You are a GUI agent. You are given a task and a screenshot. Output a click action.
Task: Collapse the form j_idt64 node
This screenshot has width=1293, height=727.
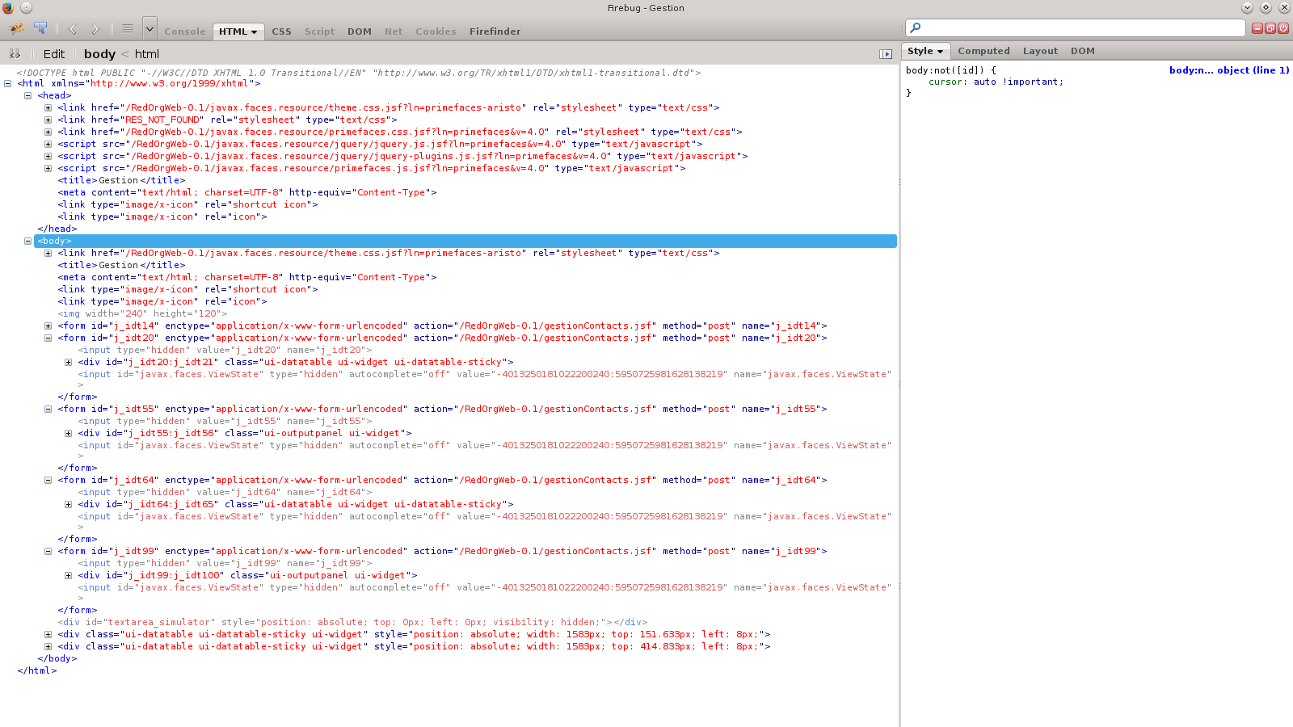tap(48, 480)
